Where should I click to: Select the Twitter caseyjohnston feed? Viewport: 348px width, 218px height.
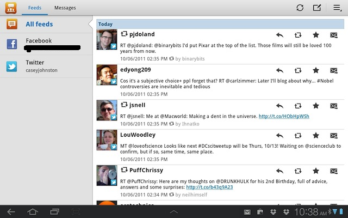[x=46, y=66]
